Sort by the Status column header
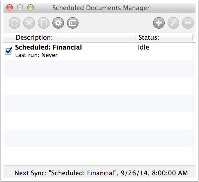 click(164, 38)
